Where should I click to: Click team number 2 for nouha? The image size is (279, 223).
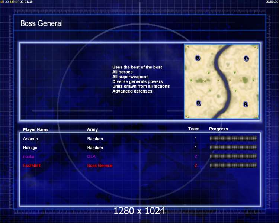click(196, 156)
